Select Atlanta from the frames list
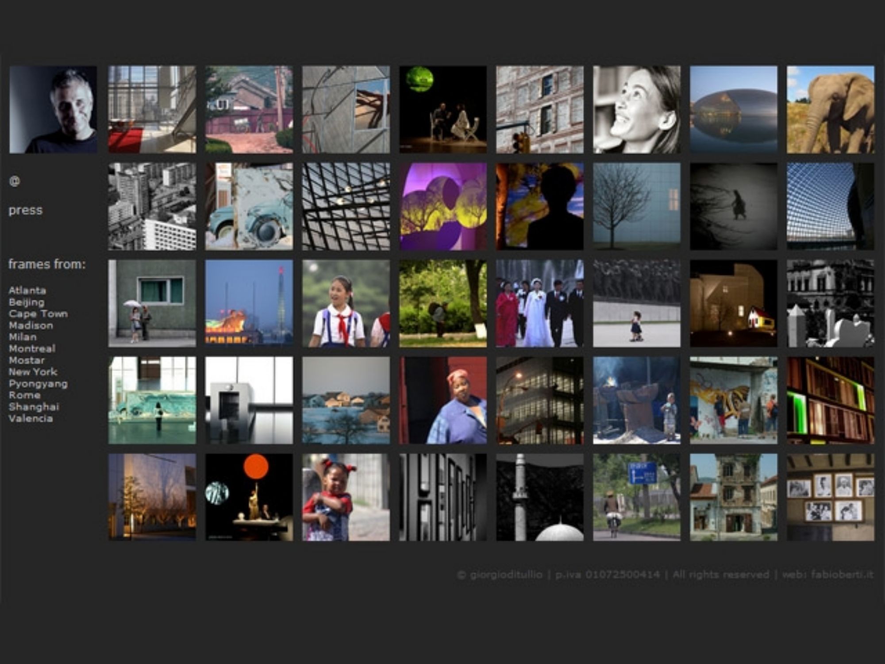885x664 pixels. coord(27,290)
